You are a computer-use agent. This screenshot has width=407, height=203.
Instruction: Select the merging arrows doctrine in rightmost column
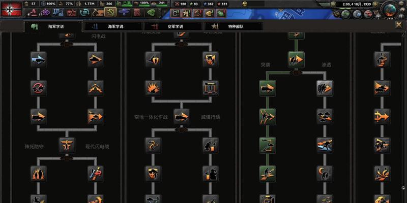tap(382, 117)
